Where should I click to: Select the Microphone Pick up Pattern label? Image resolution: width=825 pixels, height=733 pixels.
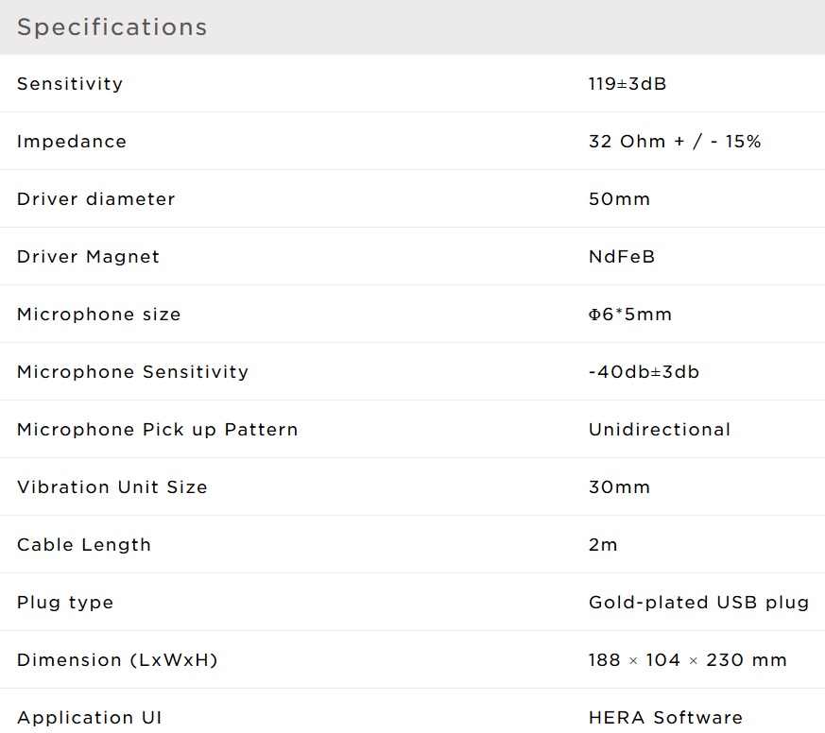click(x=158, y=430)
